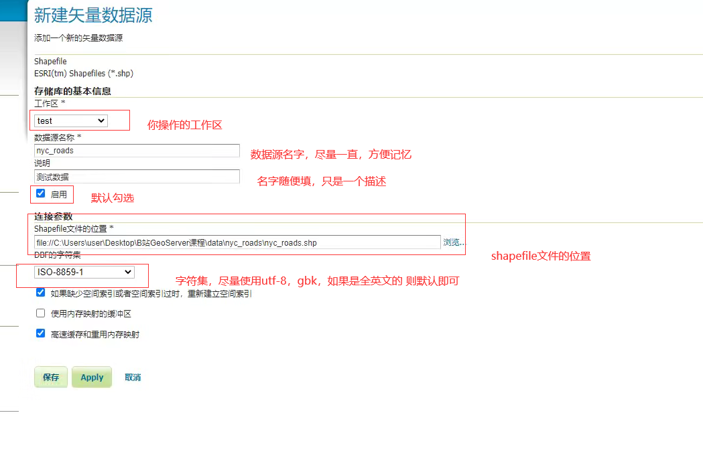703x462 pixels.
Task: Click the ESRI(tm) Shapefiles (*.shp) text
Action: tap(84, 74)
